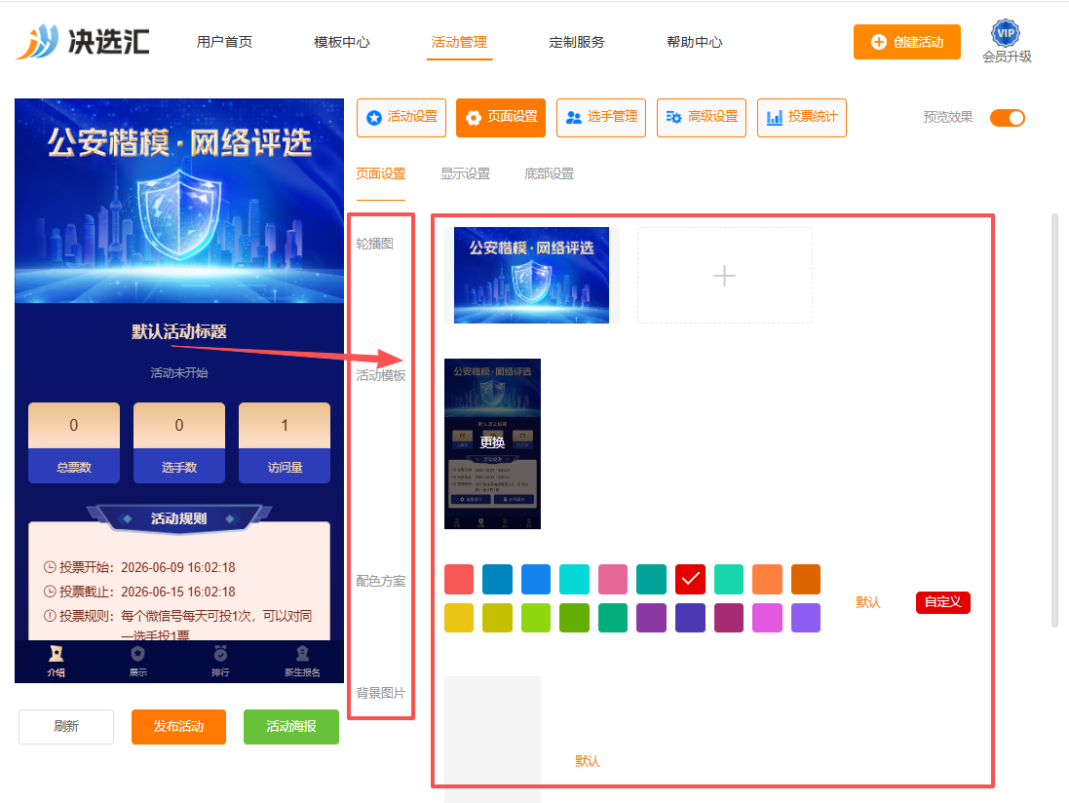The width and height of the screenshot is (1069, 803).
Task: Pick the bright pink-violet swatch
Action: click(767, 618)
